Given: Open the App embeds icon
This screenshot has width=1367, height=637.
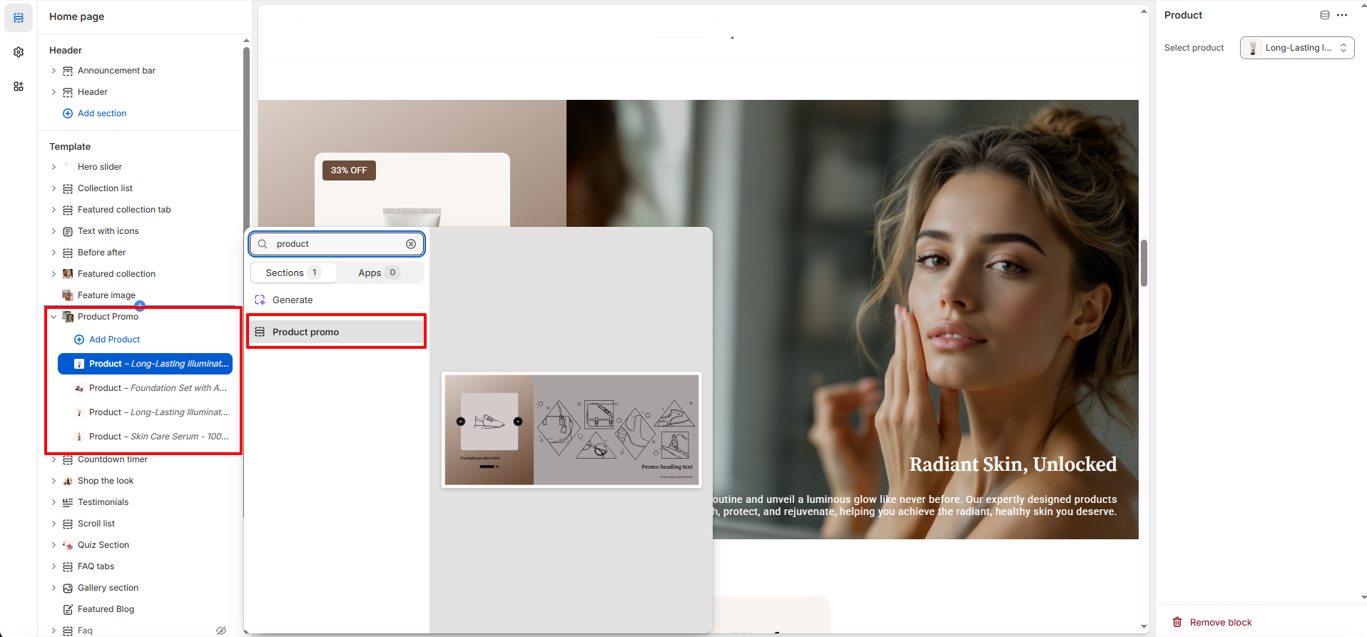Looking at the screenshot, I should pyautogui.click(x=19, y=86).
